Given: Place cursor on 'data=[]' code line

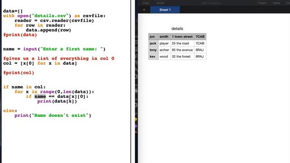Looking at the screenshot, I should coord(13,11).
